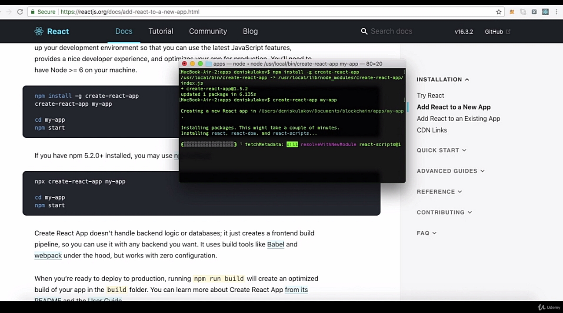Open the Docs tab
The height and width of the screenshot is (313, 563).
124,31
